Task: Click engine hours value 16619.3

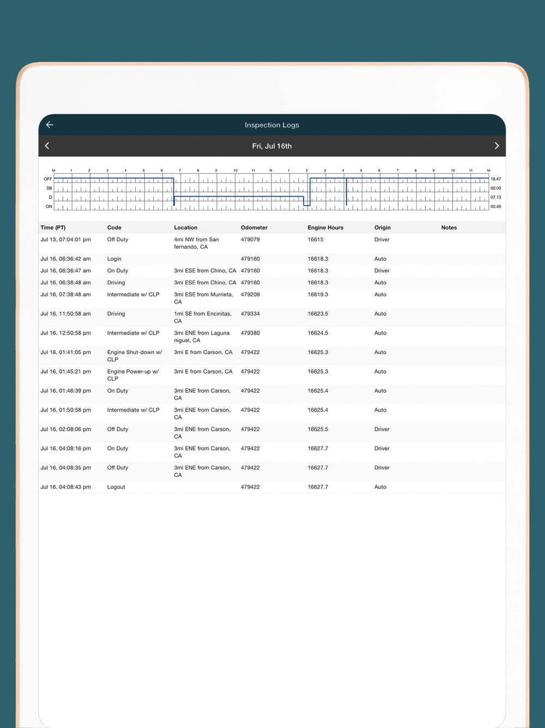Action: click(x=318, y=294)
